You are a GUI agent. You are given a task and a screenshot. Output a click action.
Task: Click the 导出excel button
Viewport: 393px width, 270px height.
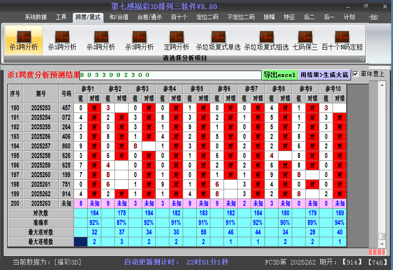(x=279, y=75)
